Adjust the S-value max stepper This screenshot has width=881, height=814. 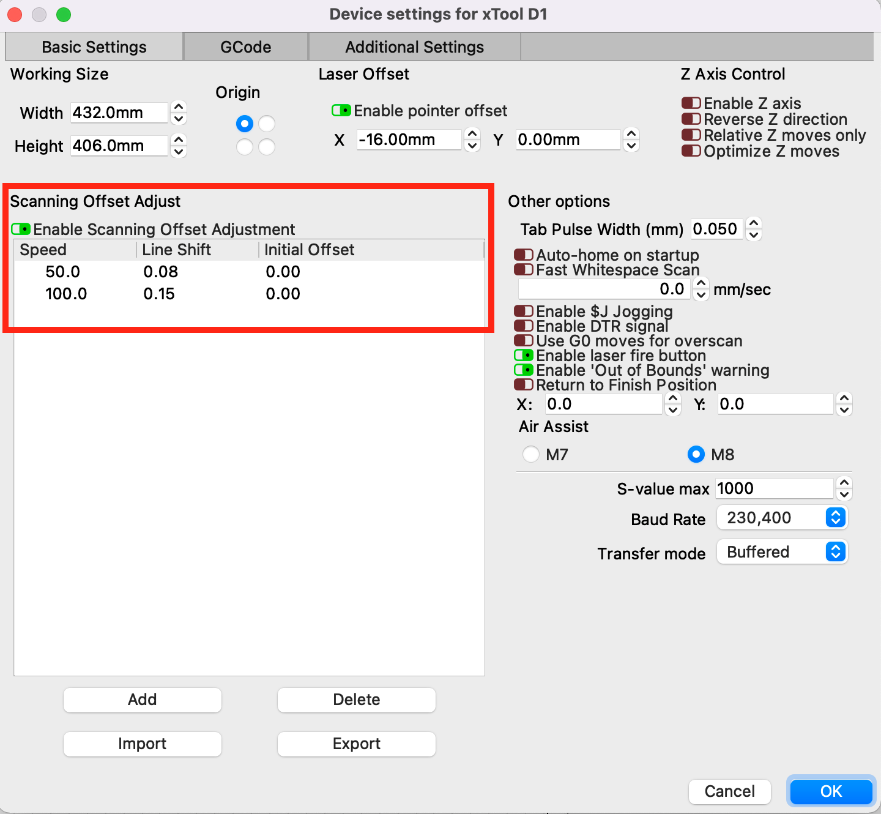[x=844, y=488]
